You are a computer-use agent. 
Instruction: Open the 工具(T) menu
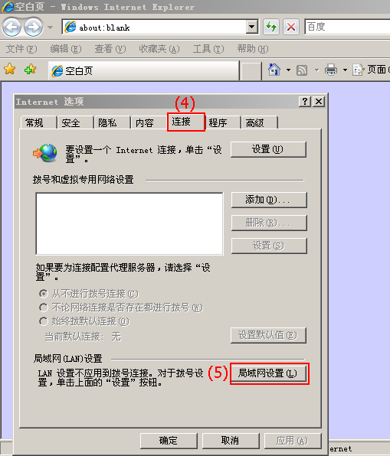(208, 49)
